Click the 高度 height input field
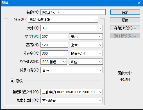Viewport: 143px width, 110px height. coord(54,45)
